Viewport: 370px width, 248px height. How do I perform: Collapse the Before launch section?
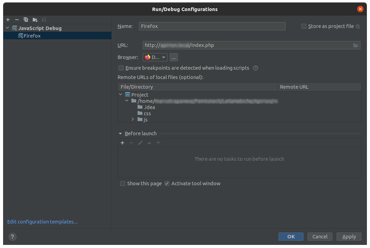120,133
